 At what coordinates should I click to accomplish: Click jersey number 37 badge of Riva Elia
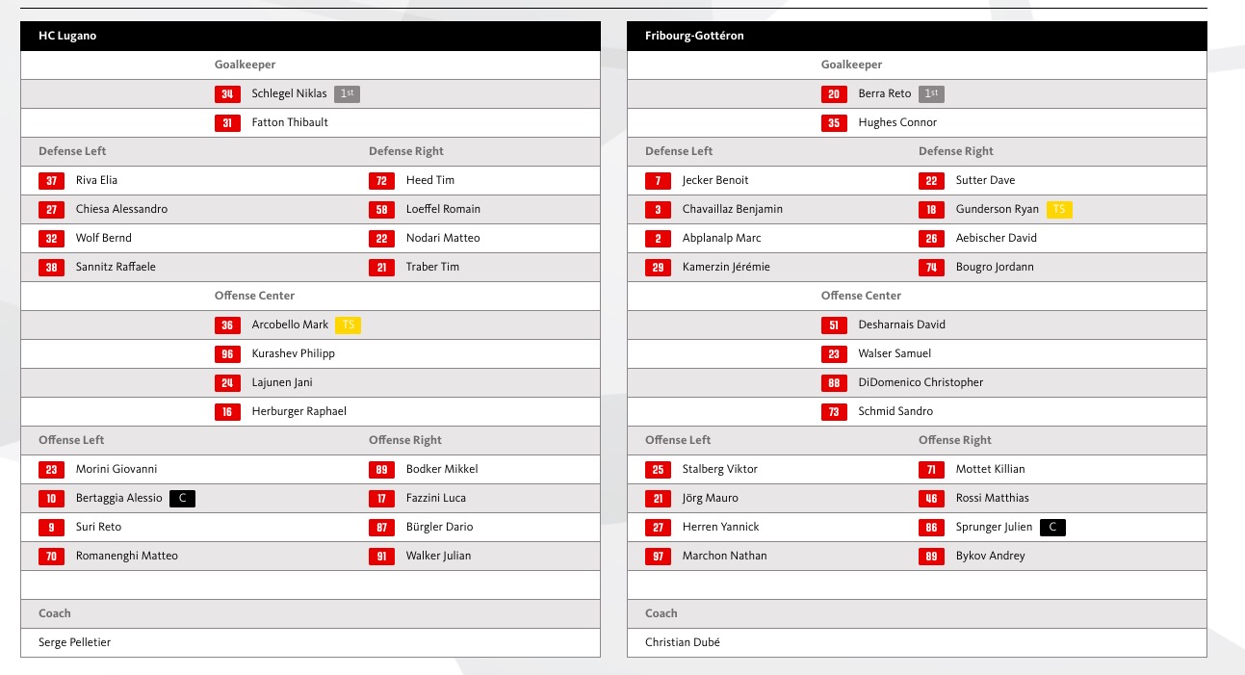(52, 180)
